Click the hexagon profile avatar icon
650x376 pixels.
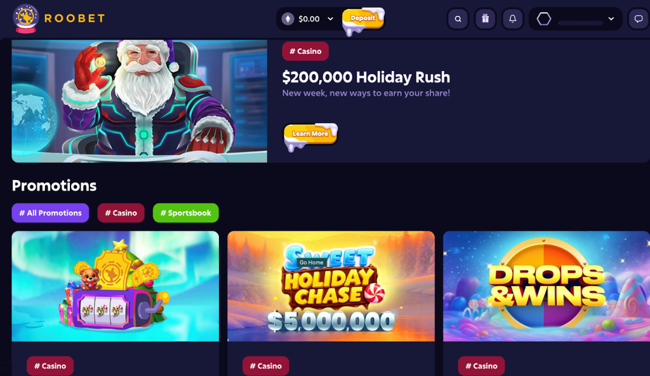click(x=543, y=18)
